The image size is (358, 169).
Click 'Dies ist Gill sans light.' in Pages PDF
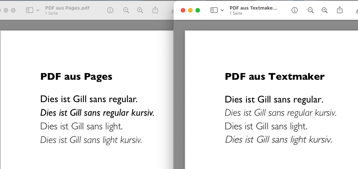click(x=81, y=126)
